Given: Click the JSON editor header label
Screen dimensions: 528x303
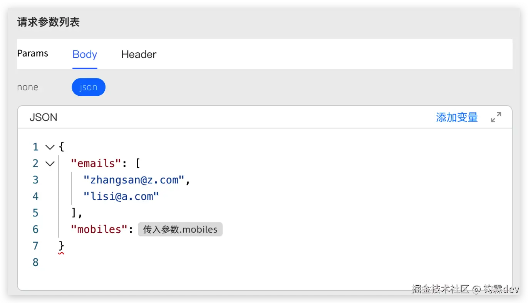Looking at the screenshot, I should pyautogui.click(x=43, y=117).
